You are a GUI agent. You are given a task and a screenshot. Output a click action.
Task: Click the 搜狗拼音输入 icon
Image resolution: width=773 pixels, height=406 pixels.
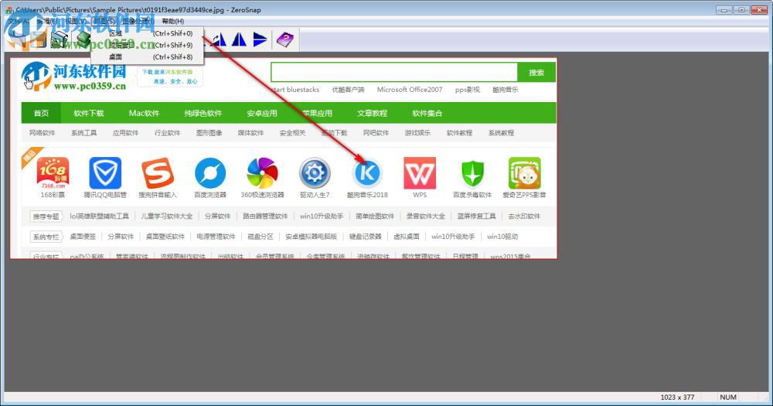[157, 173]
